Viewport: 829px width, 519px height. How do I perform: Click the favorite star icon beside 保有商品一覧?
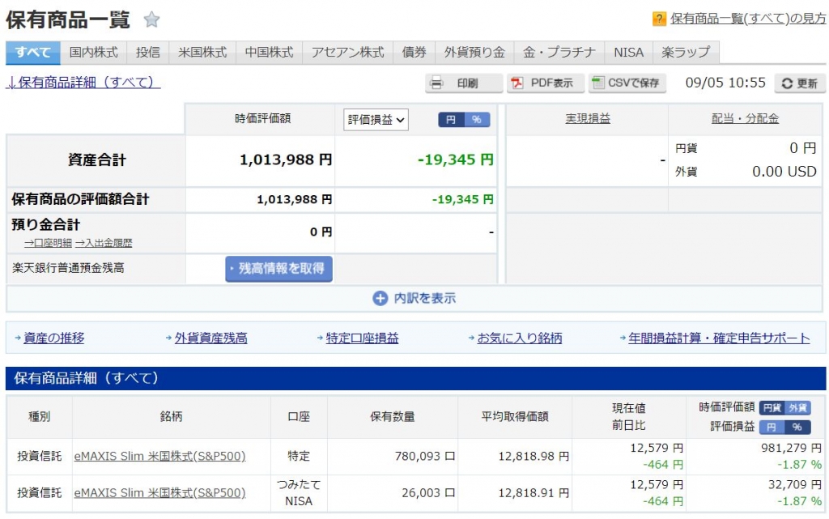151,20
